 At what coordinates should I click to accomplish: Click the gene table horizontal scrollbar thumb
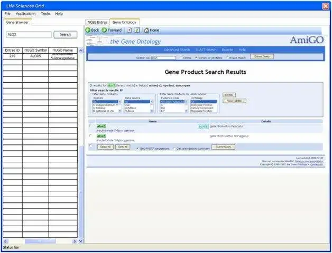click(40, 241)
